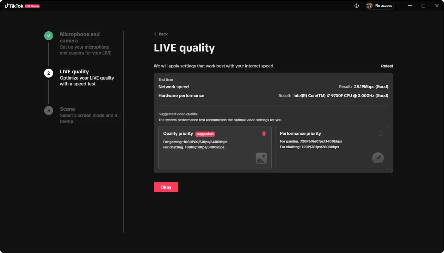Image resolution: width=444 pixels, height=253 pixels.
Task: Open the help question mark icon
Action: click(356, 5)
